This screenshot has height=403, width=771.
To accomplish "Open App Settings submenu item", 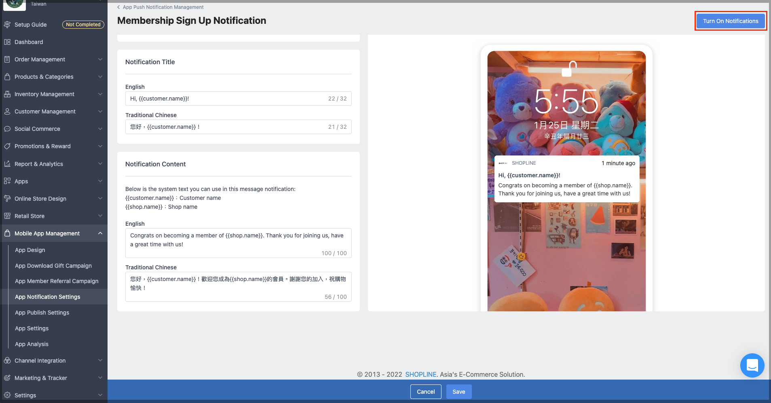I will click(x=32, y=328).
